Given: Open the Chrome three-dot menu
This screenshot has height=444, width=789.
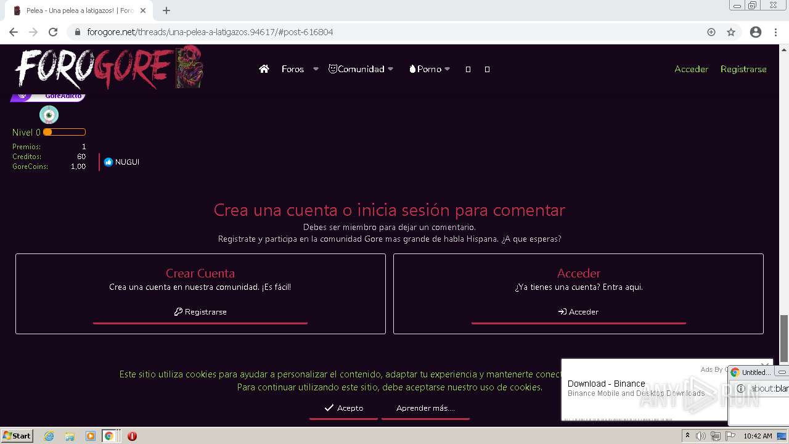Looking at the screenshot, I should [x=775, y=32].
